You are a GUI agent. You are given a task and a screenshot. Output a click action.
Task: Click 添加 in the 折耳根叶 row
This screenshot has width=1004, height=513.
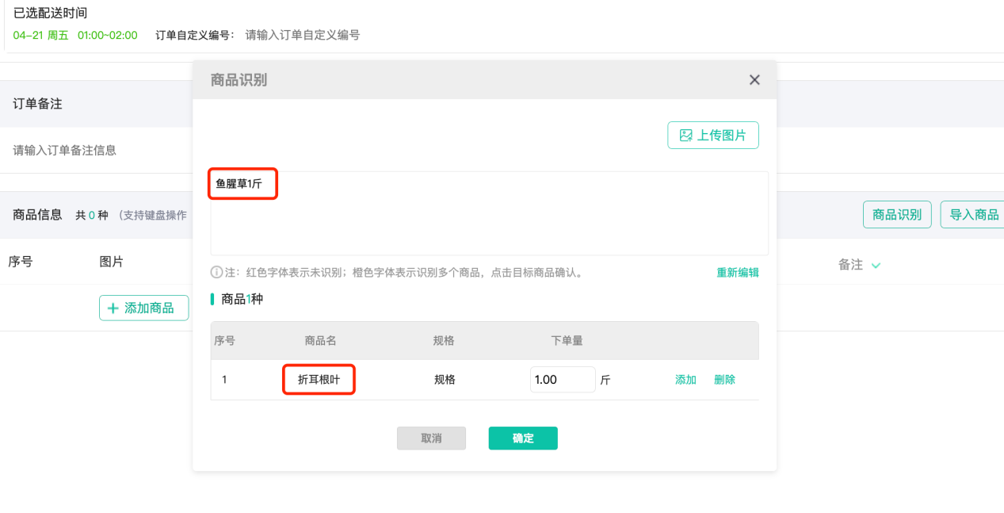(x=685, y=380)
